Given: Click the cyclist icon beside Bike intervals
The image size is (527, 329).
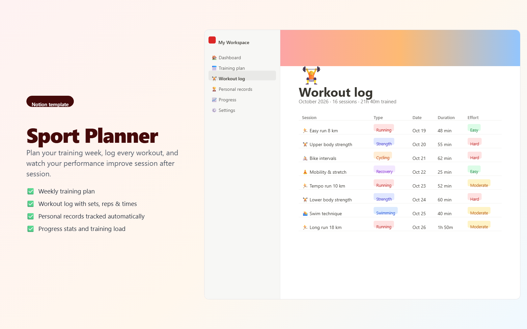Looking at the screenshot, I should point(305,158).
